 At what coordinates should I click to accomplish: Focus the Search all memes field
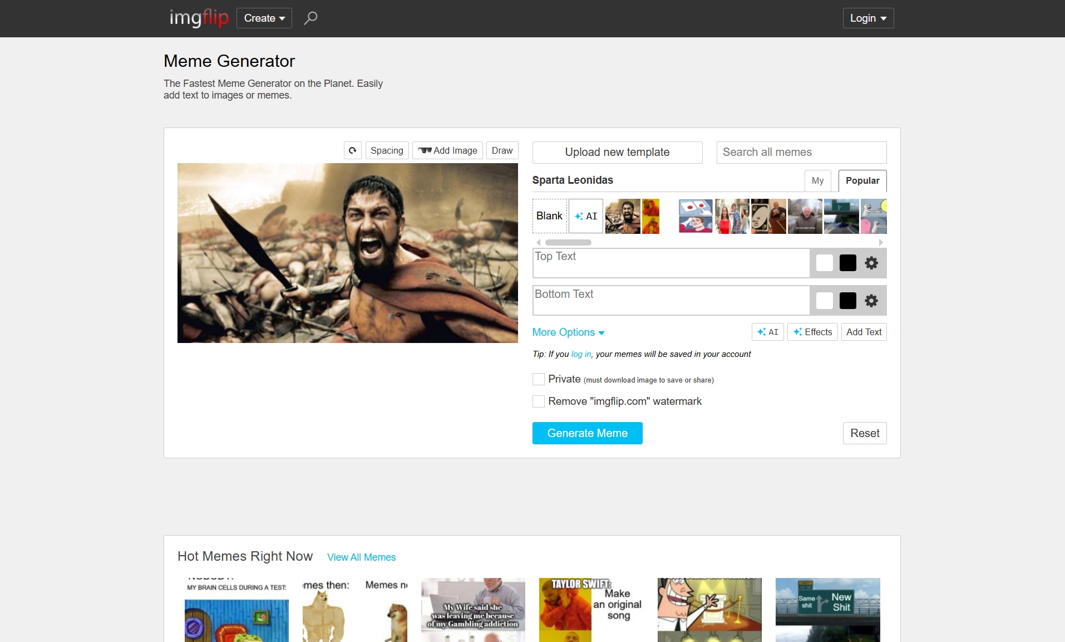[801, 152]
